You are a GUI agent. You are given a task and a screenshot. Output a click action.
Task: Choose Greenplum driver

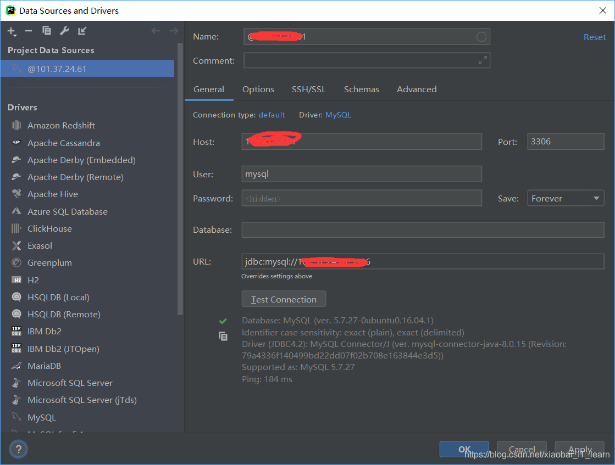coord(49,263)
